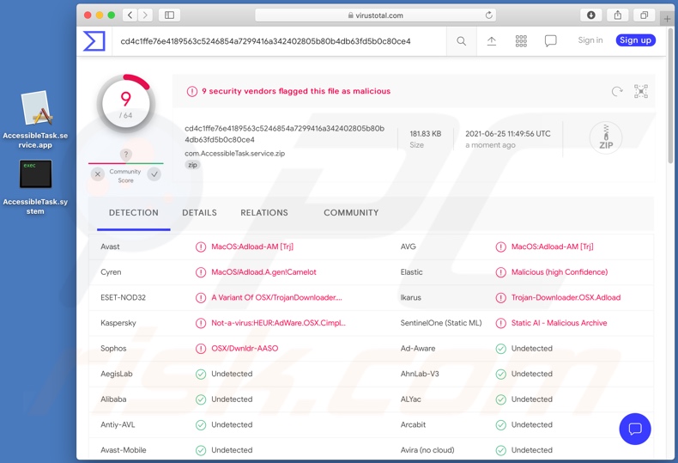Click Antiy-AVL vendor name
This screenshot has height=463, width=678.
(x=118, y=424)
